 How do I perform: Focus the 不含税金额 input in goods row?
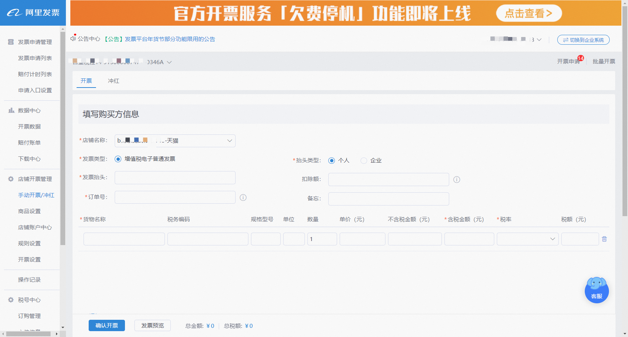[x=415, y=239]
